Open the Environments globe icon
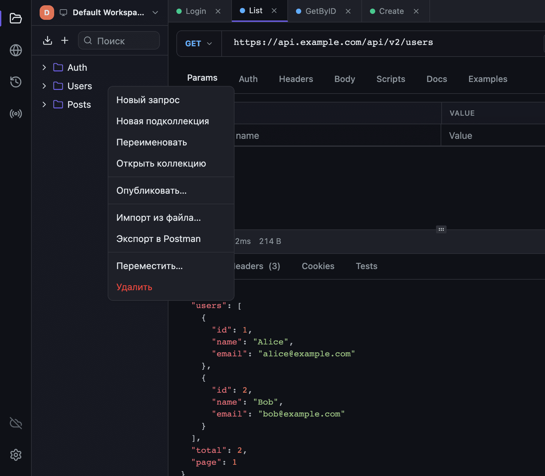 click(16, 50)
